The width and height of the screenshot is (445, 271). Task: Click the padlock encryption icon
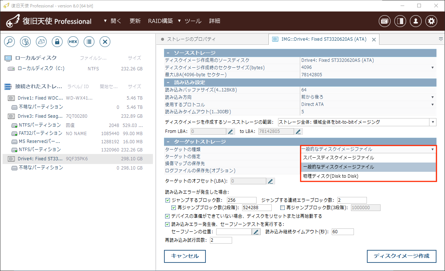pos(57,41)
